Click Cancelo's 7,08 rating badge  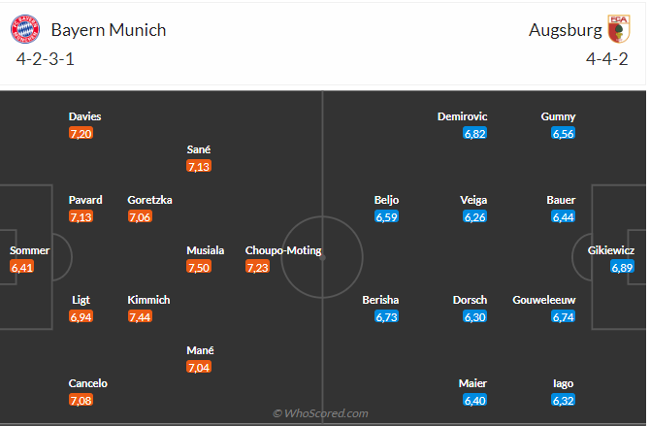[81, 400]
